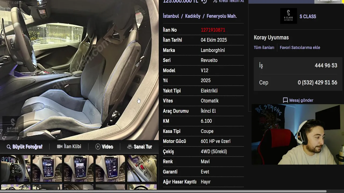This screenshot has height=193, width=344.
Task: View Tüm ilanları of the seller
Action: coord(264,47)
